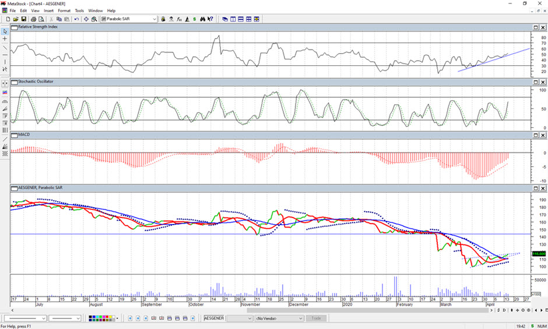Open the No Vendor dropdown
The image size is (548, 329).
(x=301, y=318)
